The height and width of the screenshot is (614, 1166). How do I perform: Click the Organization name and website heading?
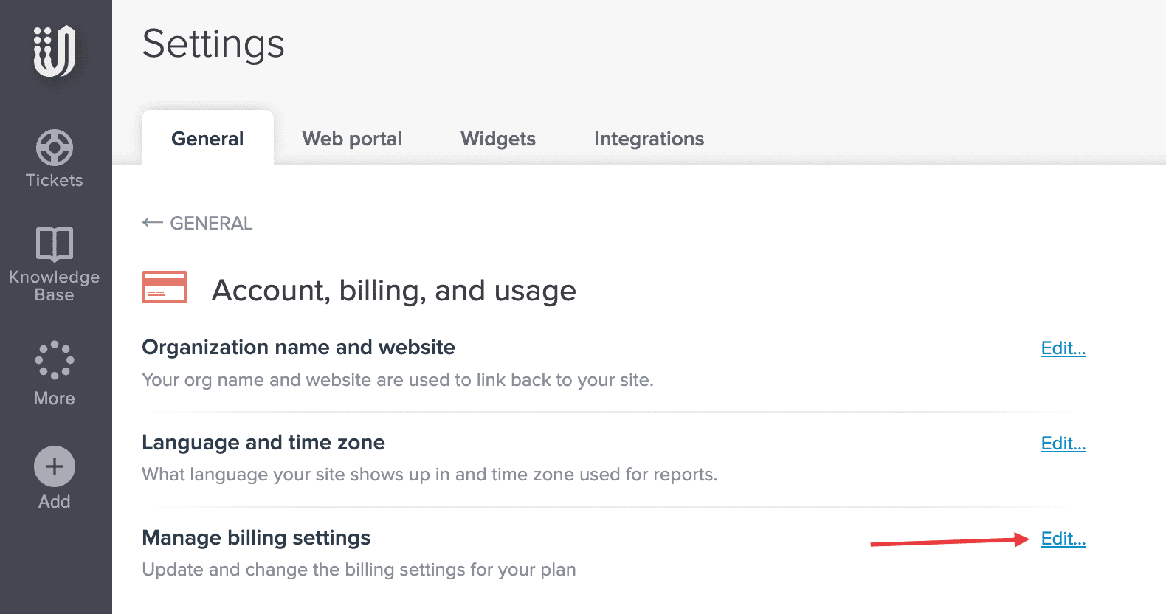click(298, 348)
